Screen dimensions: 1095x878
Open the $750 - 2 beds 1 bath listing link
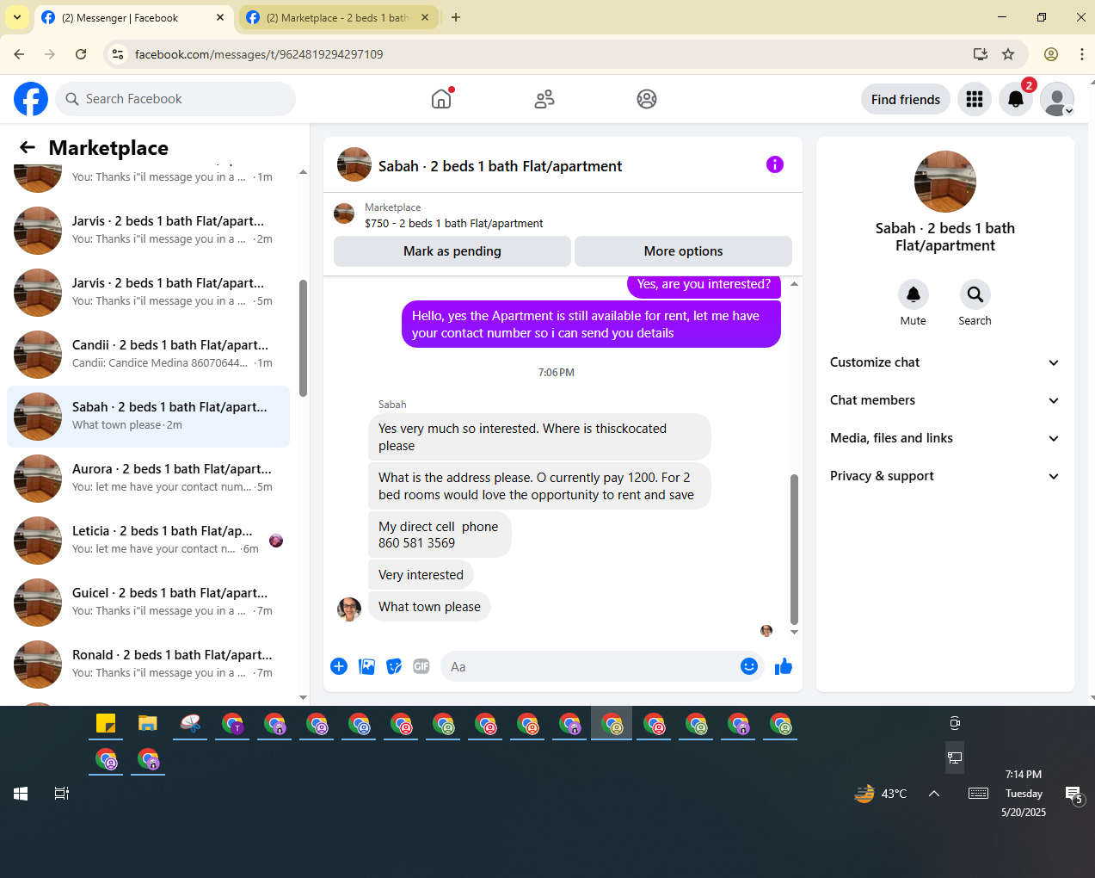pyautogui.click(x=453, y=223)
